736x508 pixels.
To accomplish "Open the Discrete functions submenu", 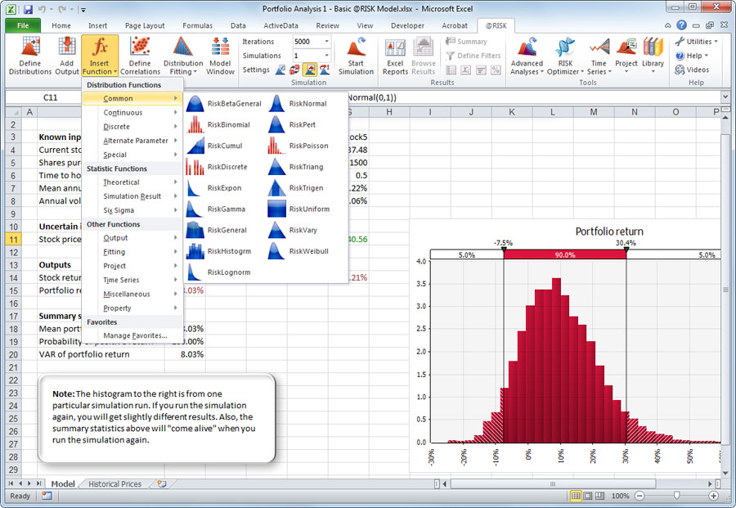I will [132, 127].
